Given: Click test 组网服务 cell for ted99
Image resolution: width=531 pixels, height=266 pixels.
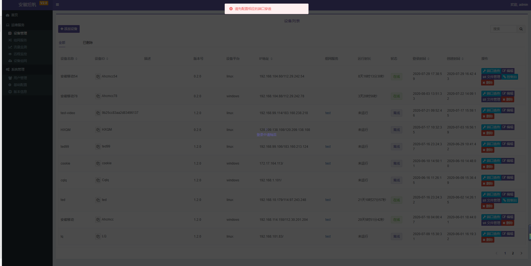Looking at the screenshot, I should (x=328, y=147).
